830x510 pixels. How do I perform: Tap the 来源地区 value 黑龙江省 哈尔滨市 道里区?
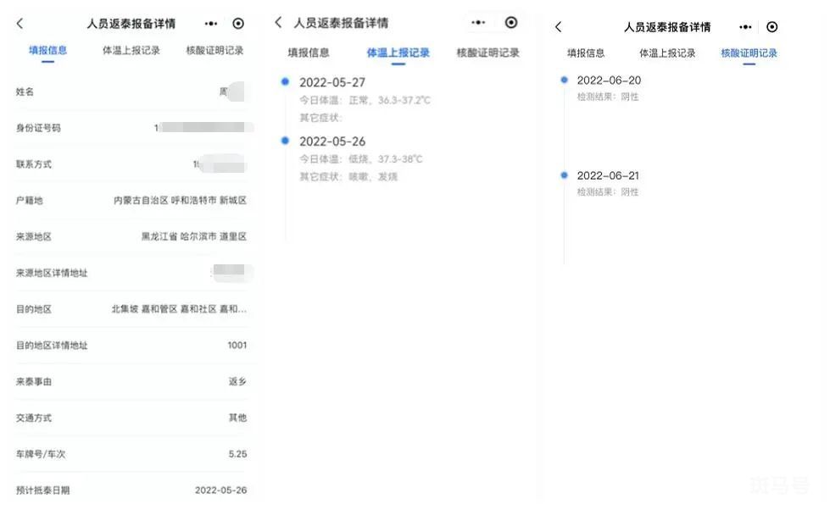click(x=194, y=236)
